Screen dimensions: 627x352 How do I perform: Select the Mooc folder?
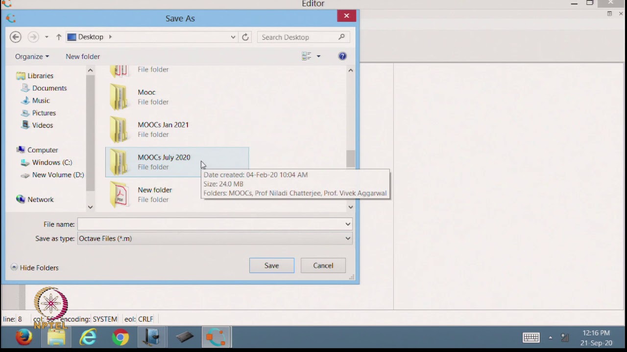[x=177, y=97]
